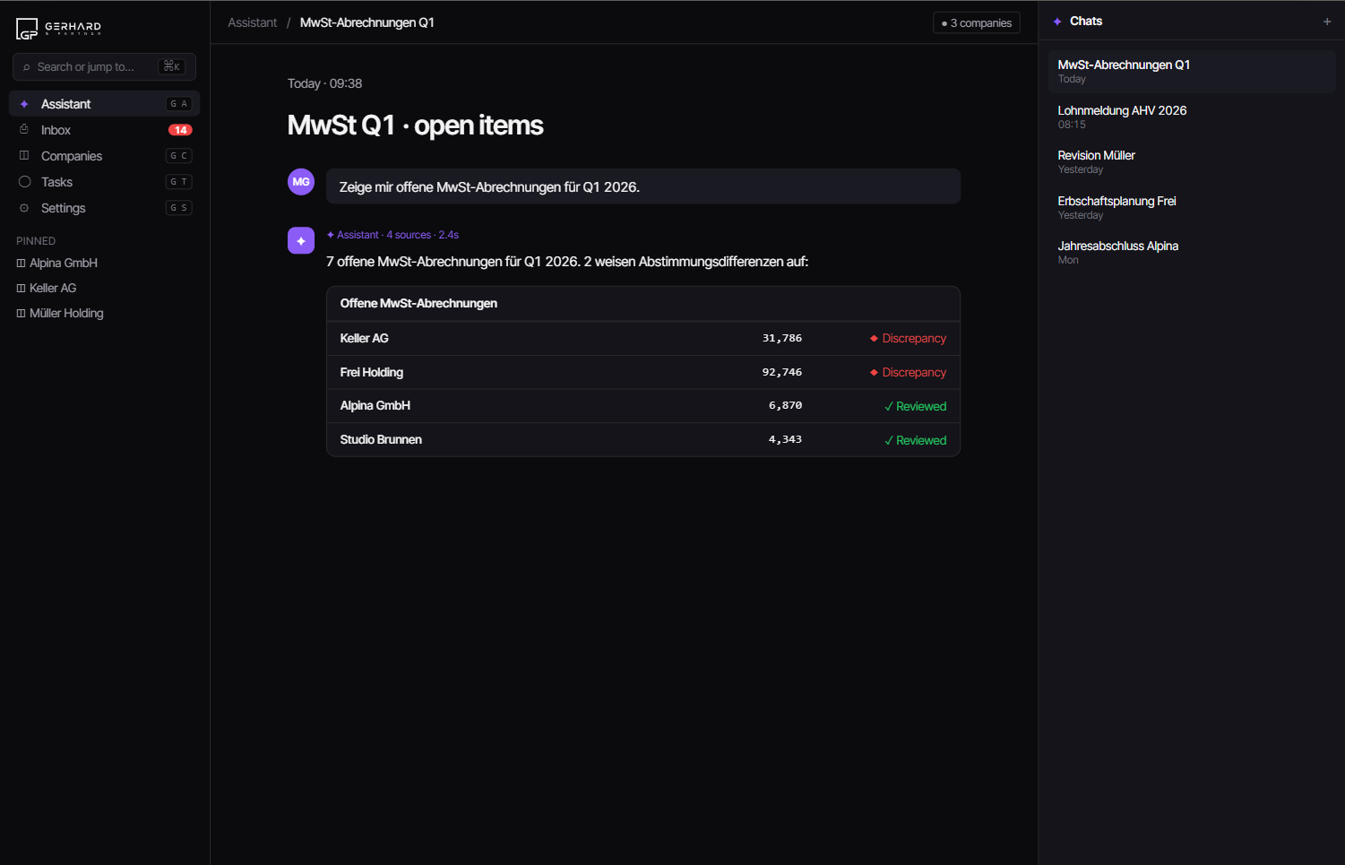Click the Assistant breadcrumb link

[253, 22]
